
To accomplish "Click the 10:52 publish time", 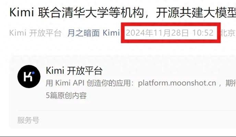I will 203,33.
